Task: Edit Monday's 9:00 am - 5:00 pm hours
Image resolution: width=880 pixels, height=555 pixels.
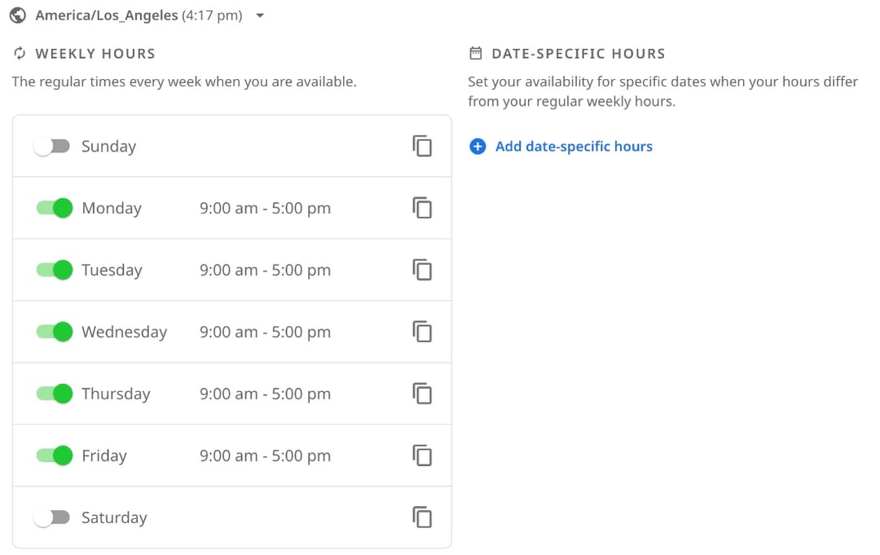Action: coord(265,208)
